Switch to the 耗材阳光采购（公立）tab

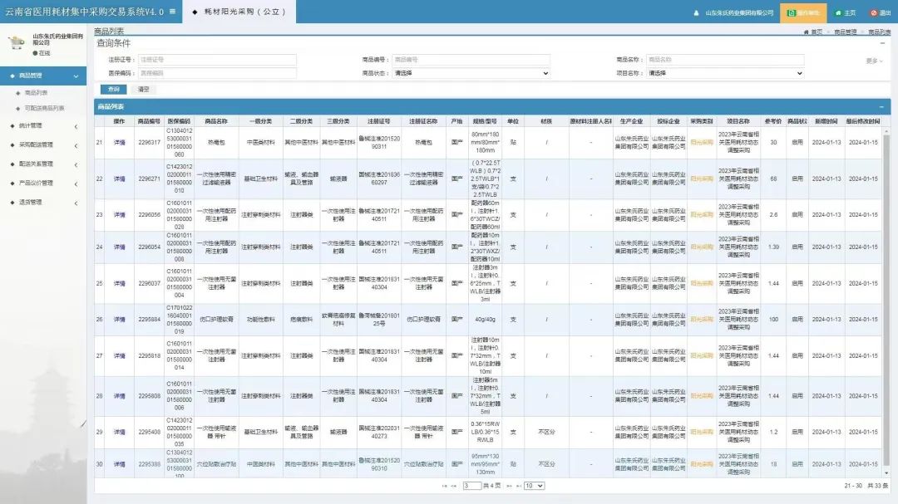pyautogui.click(x=239, y=12)
